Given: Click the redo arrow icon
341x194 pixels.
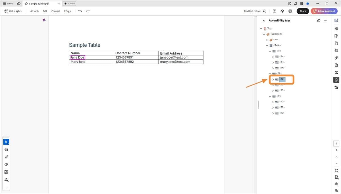Looking at the screenshot, I should click(x=88, y=11).
